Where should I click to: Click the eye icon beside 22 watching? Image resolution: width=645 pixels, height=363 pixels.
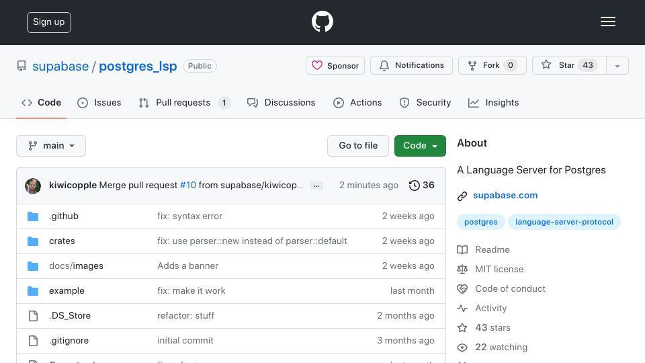(x=462, y=348)
